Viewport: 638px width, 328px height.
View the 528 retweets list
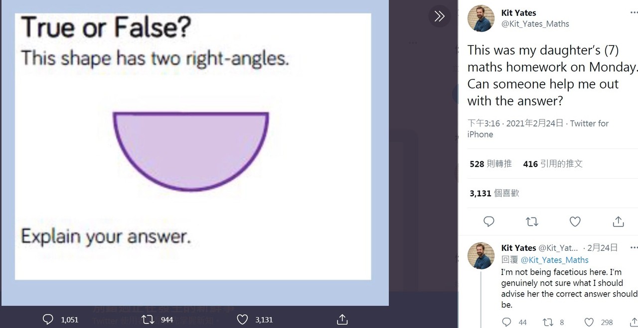point(490,164)
